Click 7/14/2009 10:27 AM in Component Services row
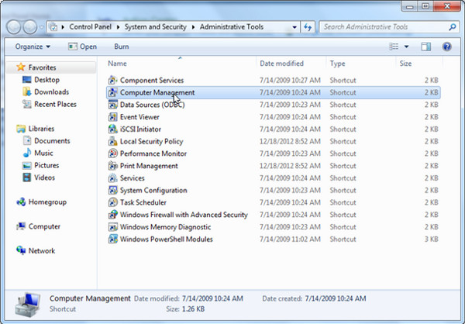The image size is (465, 324). [290, 80]
